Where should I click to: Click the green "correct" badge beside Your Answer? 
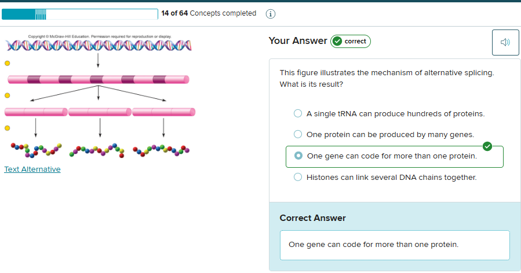(x=350, y=42)
